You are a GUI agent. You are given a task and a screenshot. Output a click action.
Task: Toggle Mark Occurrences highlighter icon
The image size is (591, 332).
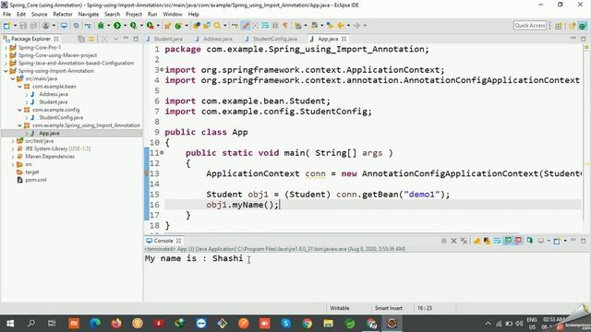[246, 26]
